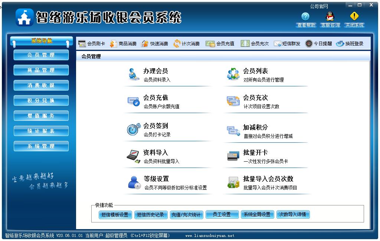Open the 资料导入 laptop icon
Viewport: 380px width, 241px height.
tap(134, 156)
